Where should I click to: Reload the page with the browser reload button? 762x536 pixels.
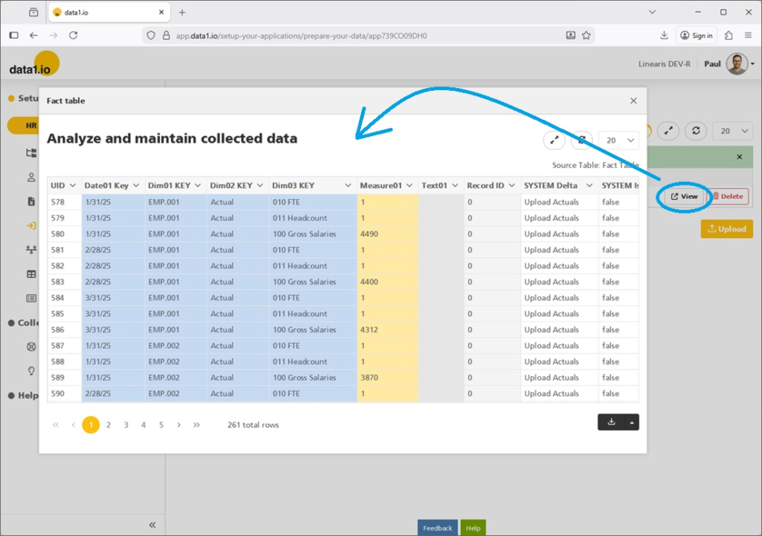click(73, 35)
